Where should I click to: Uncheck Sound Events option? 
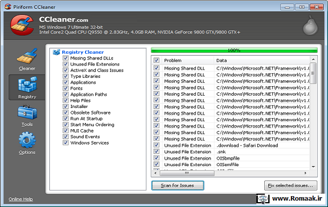[x=66, y=137]
